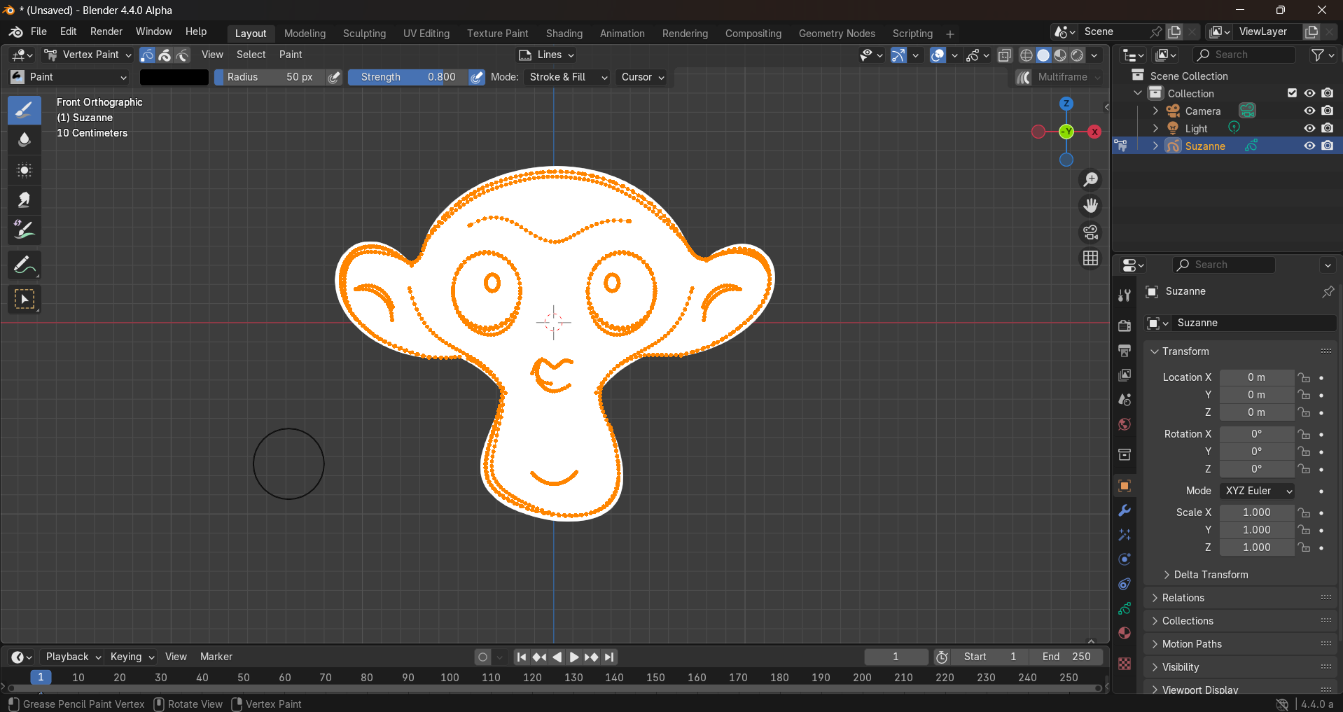This screenshot has height=712, width=1343.
Task: Open the Texture properties tab
Action: [x=1125, y=664]
